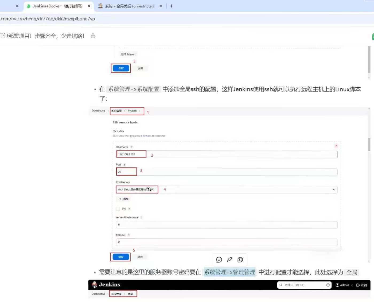Click the help icon beside serverAliveInterval
This screenshot has height=302, width=374.
pos(142,218)
